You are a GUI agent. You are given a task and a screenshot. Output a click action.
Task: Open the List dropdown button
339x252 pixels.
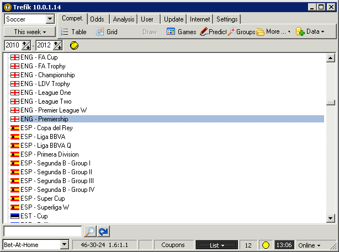click(216, 245)
